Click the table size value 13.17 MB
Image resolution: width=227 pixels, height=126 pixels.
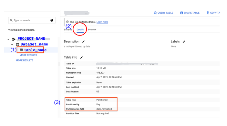point(101,68)
